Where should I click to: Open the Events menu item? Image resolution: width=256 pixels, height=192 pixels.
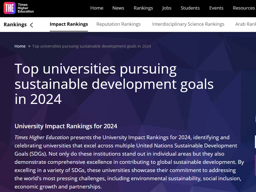pos(216,8)
